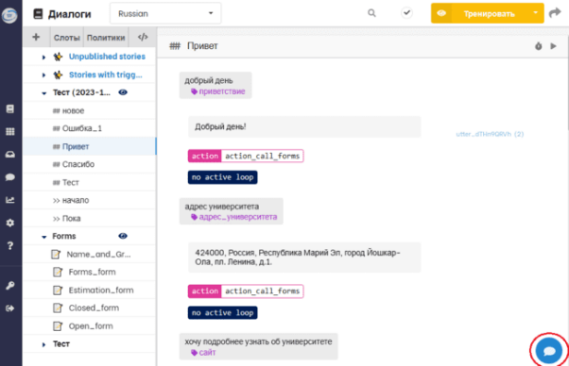Click the second no active loop badge
Screen dimensions: 569x366
click(x=222, y=313)
